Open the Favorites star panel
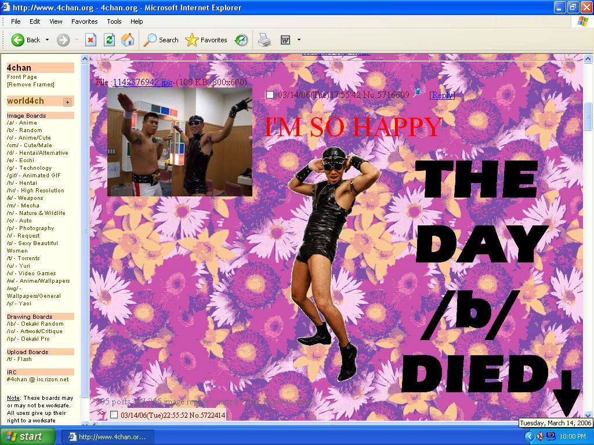The image size is (594, 445). point(206,40)
